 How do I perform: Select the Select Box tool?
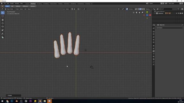coord(3,13)
